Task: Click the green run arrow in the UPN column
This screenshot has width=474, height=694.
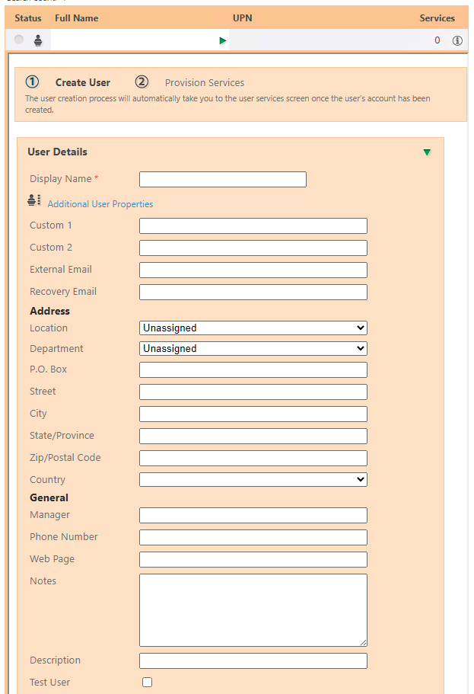Action: (222, 40)
